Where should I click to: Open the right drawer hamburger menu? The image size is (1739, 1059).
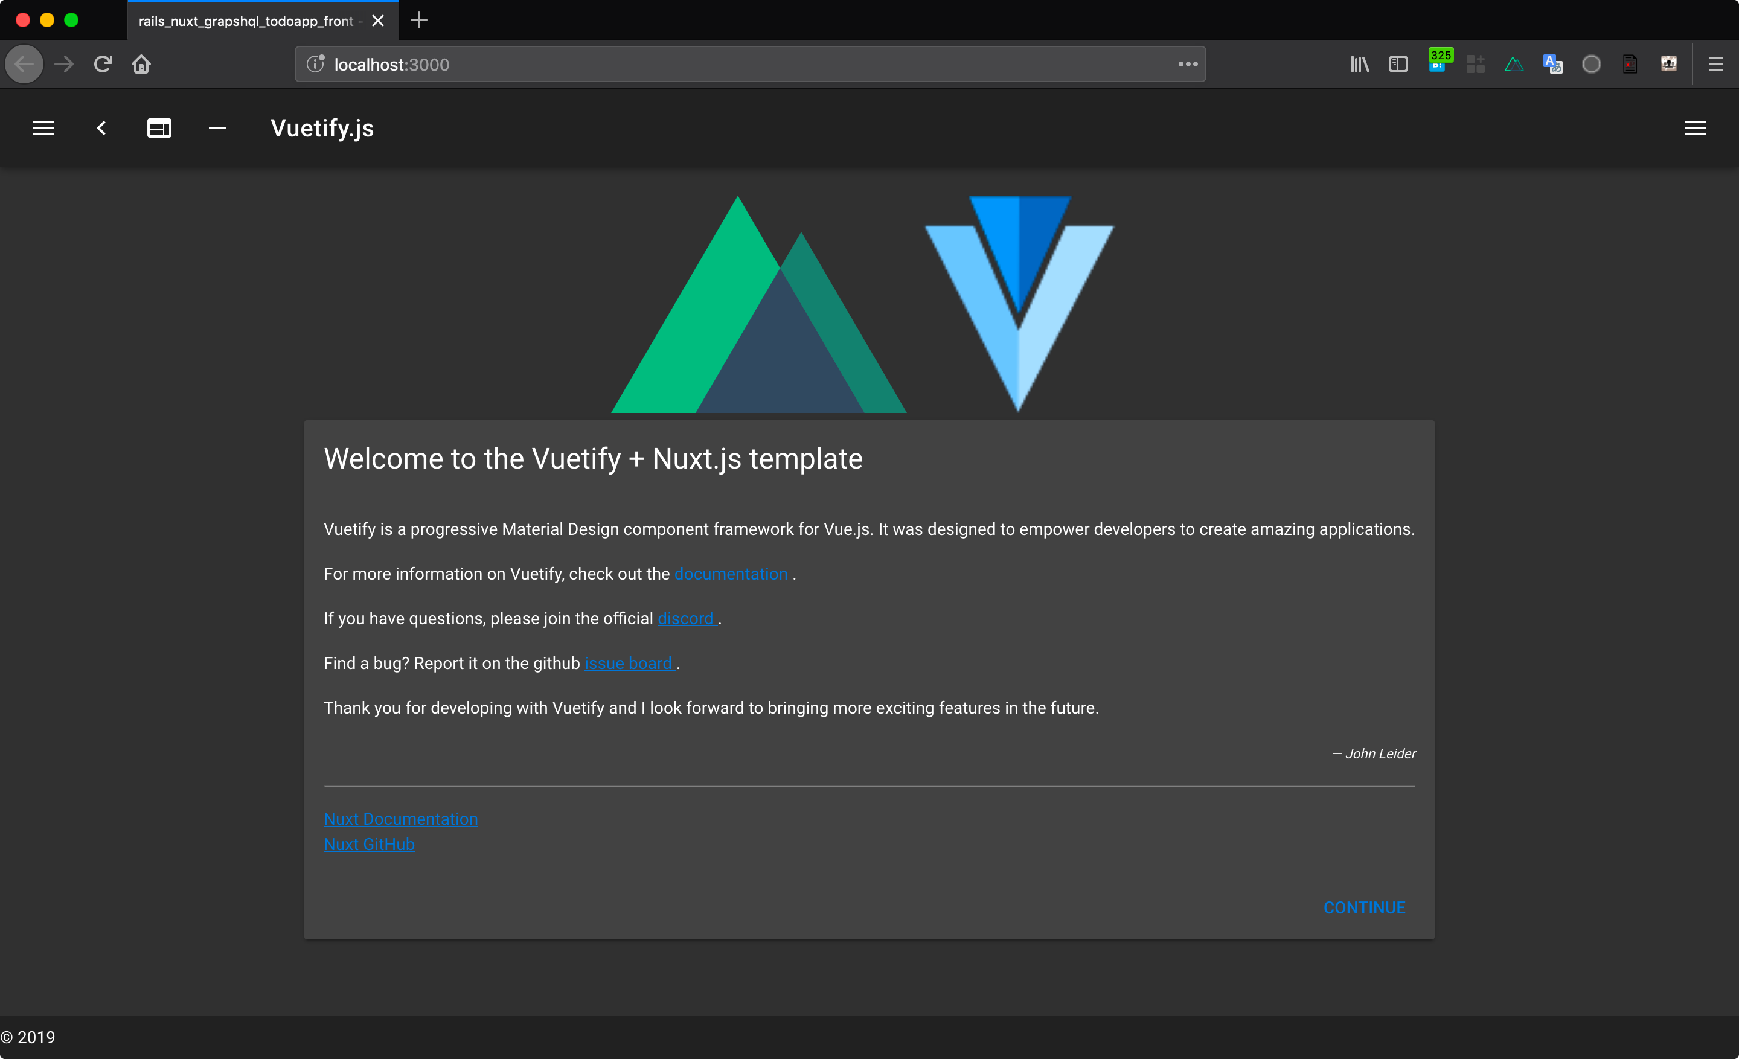[1694, 128]
